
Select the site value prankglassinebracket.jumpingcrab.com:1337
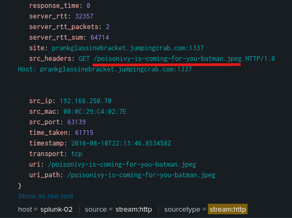pos(127,48)
